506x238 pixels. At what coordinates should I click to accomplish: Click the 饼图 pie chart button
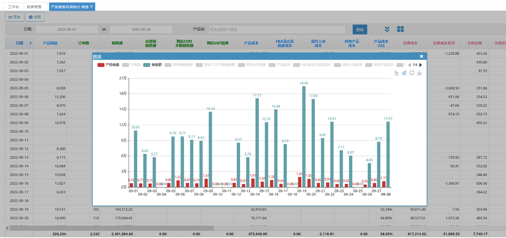click(x=35, y=17)
